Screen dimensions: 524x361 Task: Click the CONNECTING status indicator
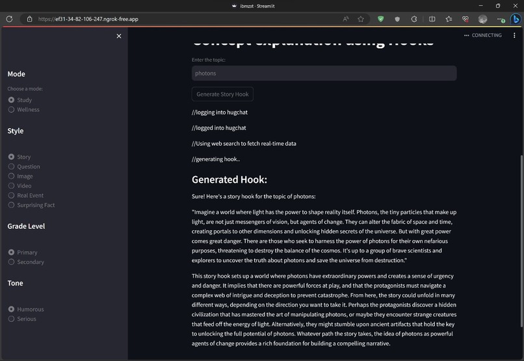click(483, 35)
